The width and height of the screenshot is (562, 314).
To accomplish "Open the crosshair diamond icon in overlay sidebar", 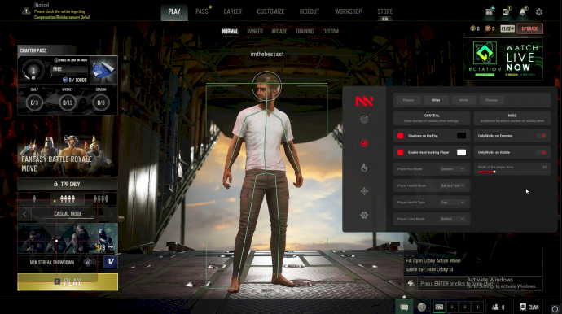I will (364, 191).
